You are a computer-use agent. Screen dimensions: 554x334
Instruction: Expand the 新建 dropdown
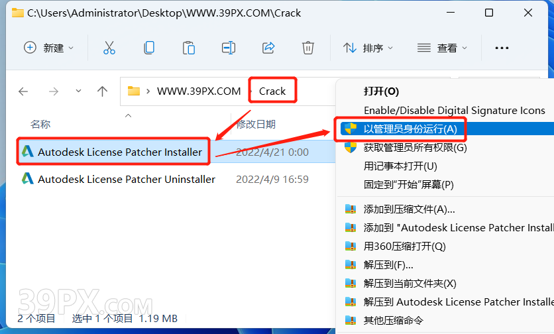(49, 48)
